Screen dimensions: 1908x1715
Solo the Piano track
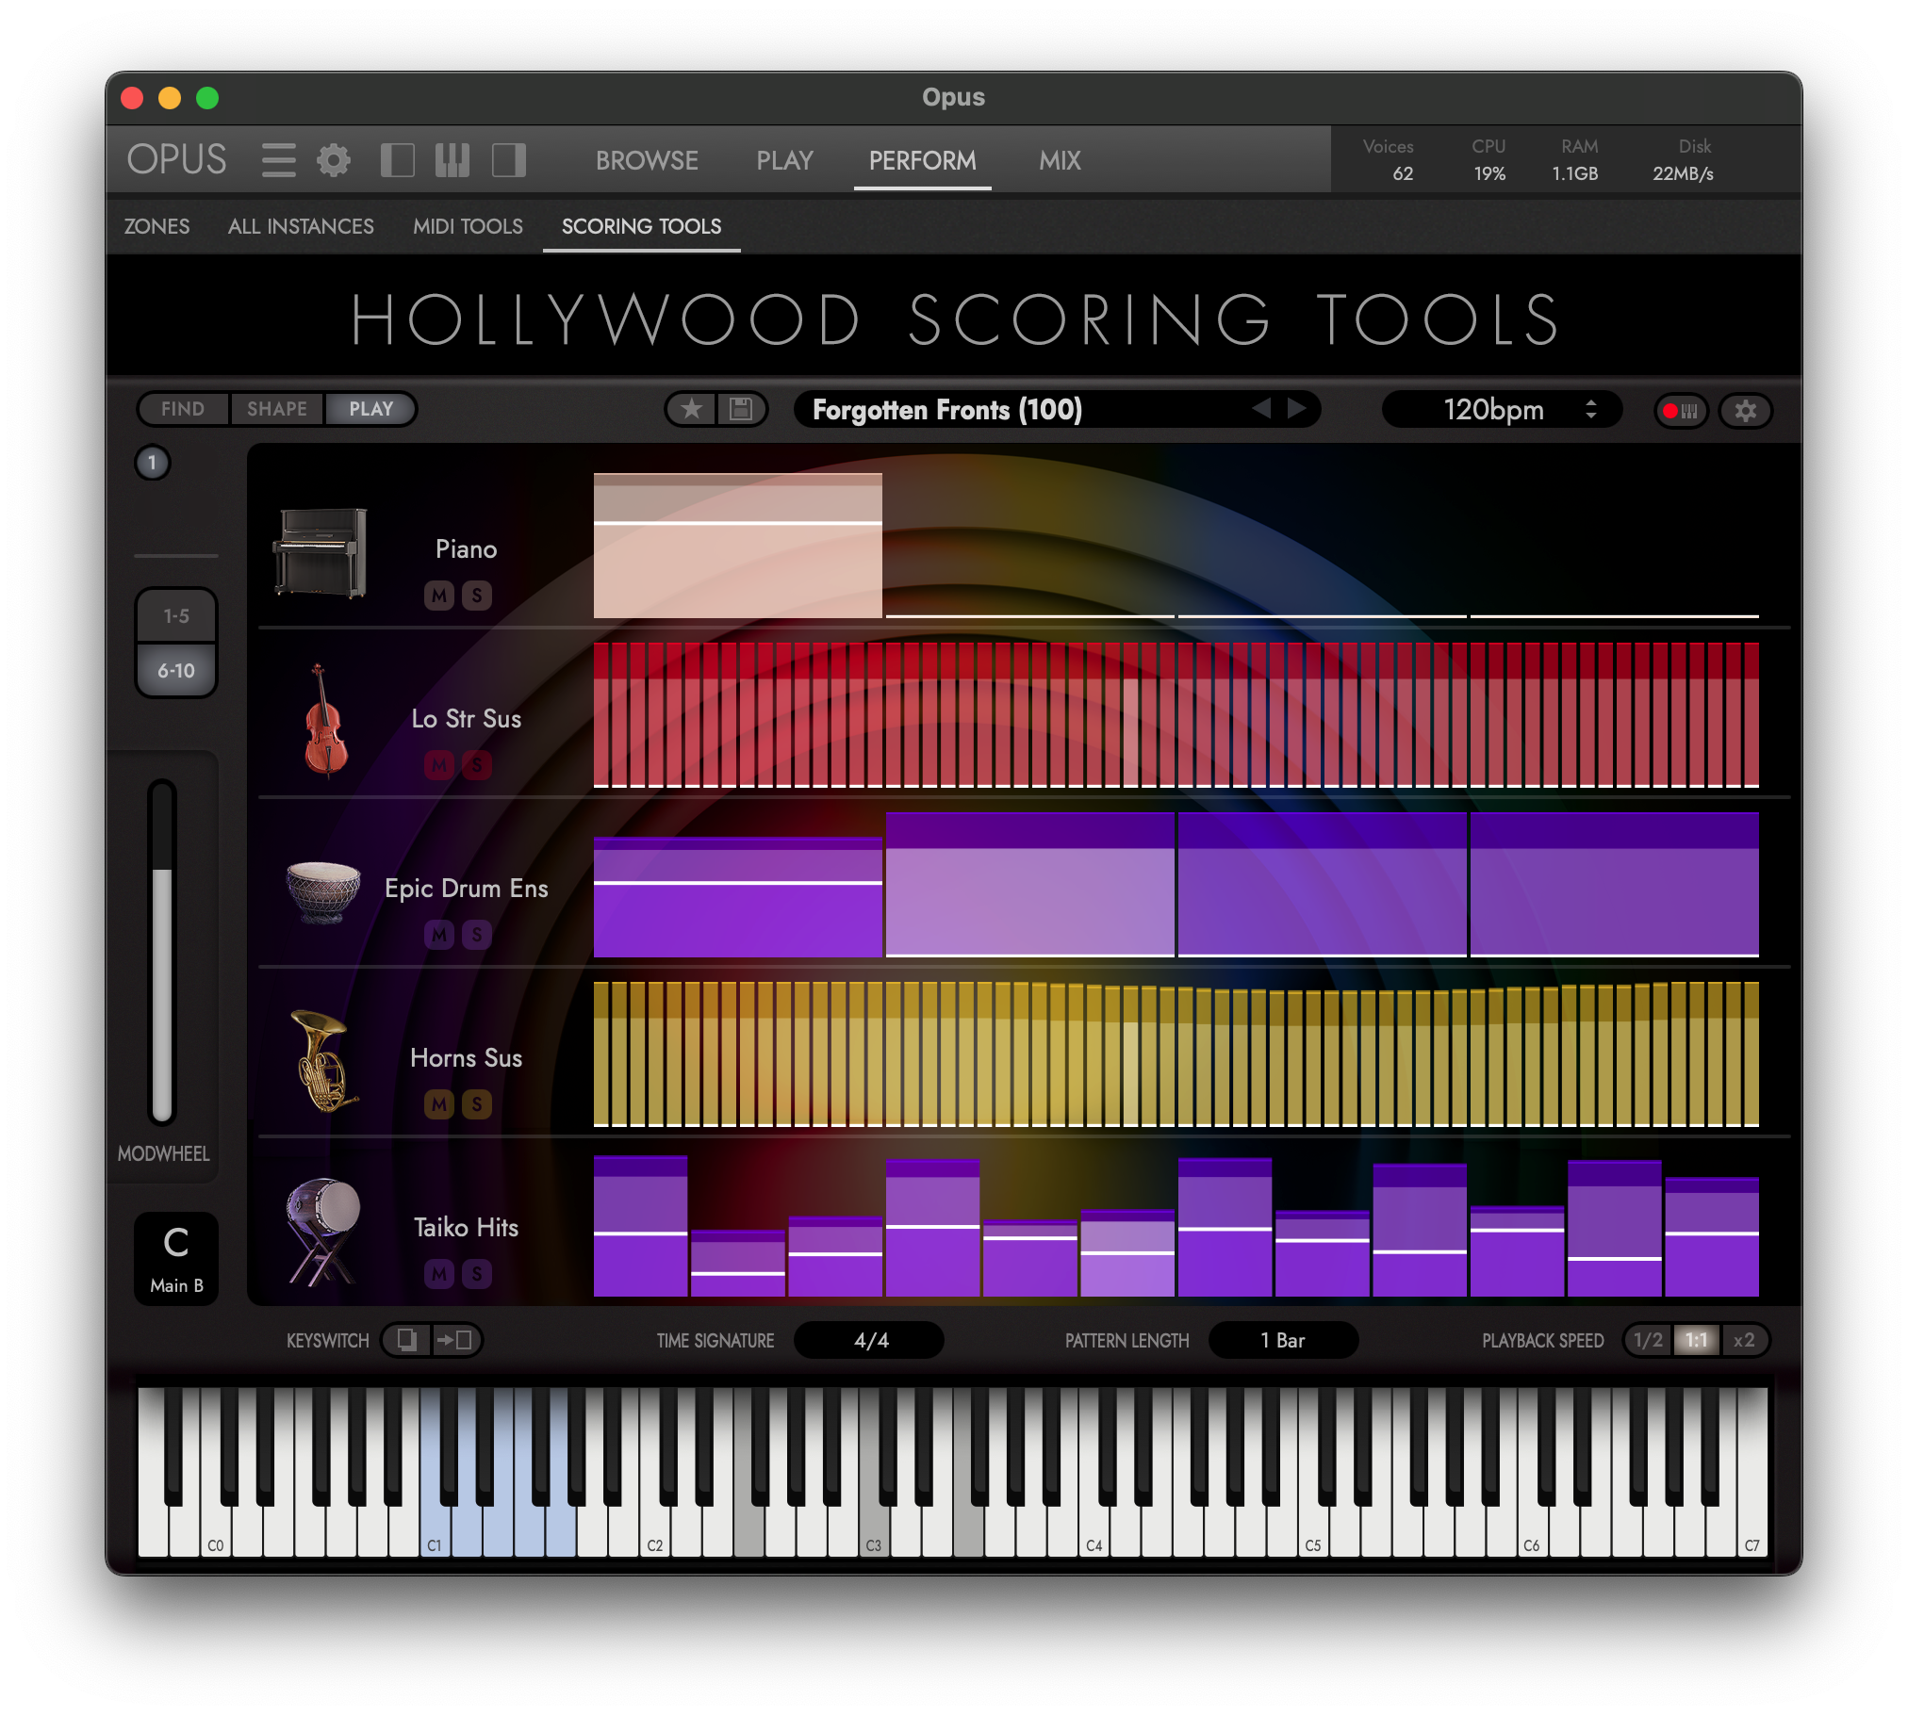click(x=477, y=596)
